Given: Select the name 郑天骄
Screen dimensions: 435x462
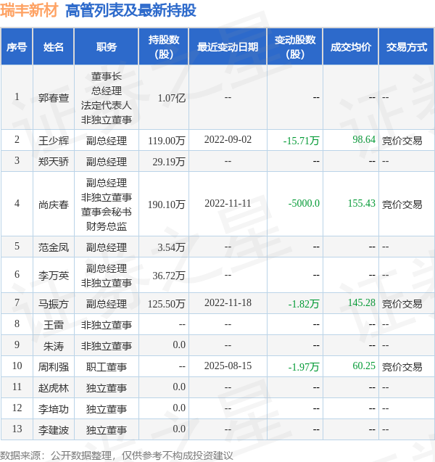Looking at the screenshot, I should 54,162.
